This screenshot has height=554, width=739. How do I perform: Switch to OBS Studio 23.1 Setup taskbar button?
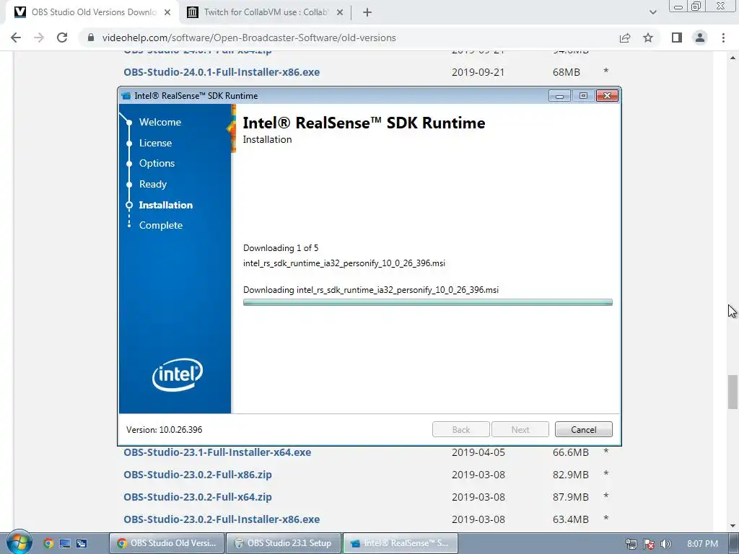pyautogui.click(x=284, y=543)
